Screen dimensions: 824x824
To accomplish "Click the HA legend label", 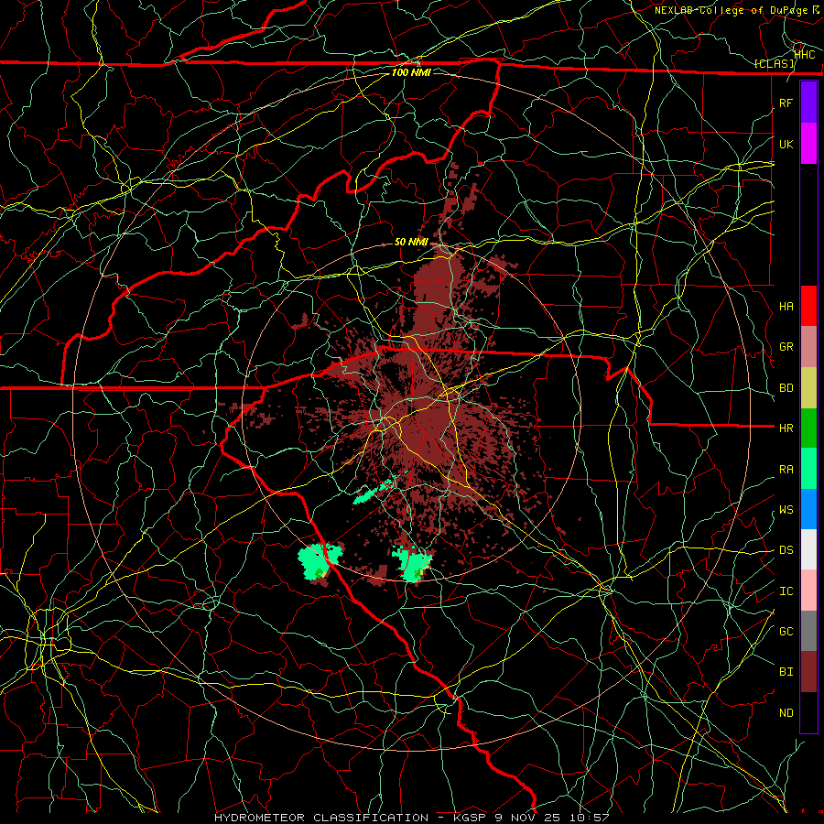I will [x=786, y=307].
